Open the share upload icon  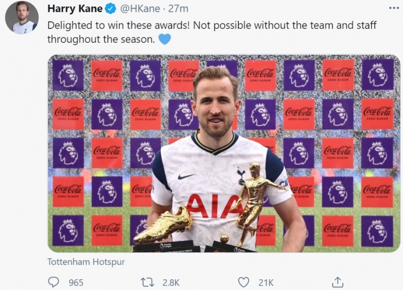[x=338, y=282]
